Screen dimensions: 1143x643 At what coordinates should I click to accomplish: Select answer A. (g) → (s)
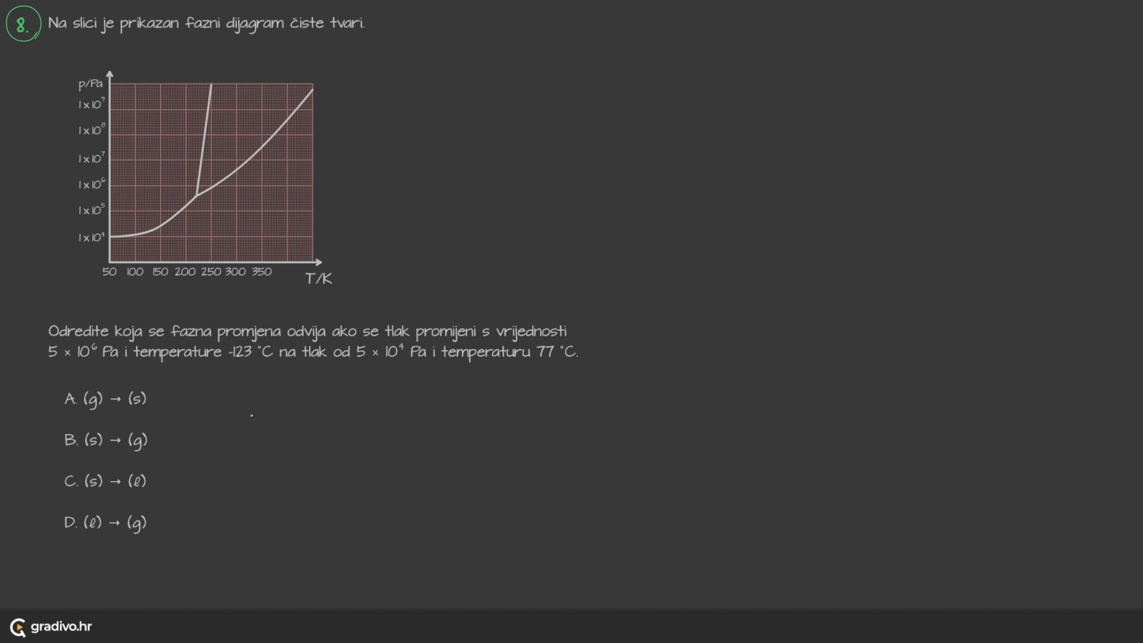[x=105, y=399]
